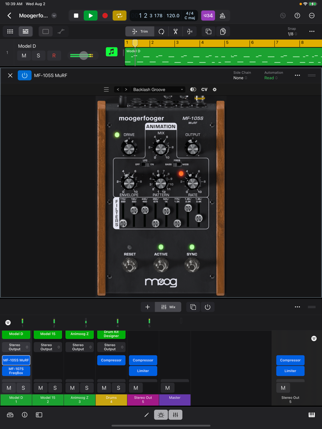Screen dimensions: 322x429
Task: Move the 1.8K/3.4K filter slider
Action: (199, 218)
